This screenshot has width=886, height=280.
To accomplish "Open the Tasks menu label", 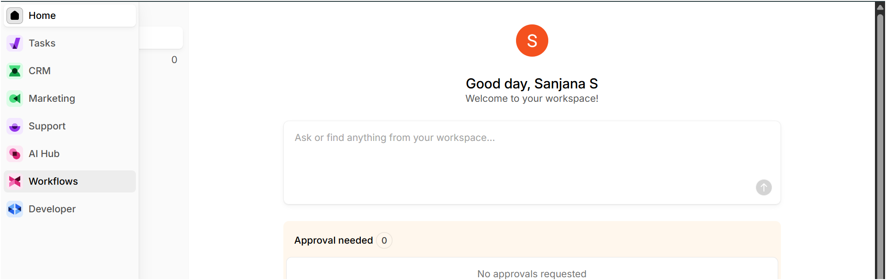I will 42,43.
